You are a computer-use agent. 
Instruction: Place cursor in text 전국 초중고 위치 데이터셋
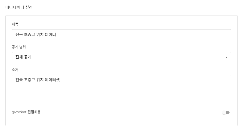tap(37, 80)
